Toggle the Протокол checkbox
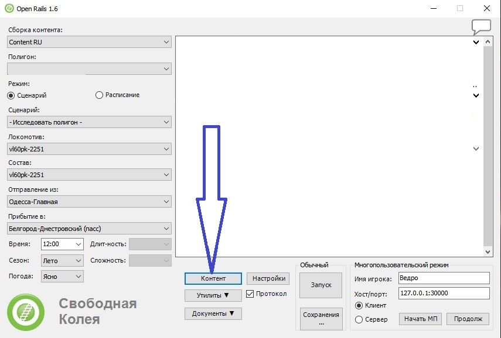The width and height of the screenshot is (501, 338). point(251,294)
